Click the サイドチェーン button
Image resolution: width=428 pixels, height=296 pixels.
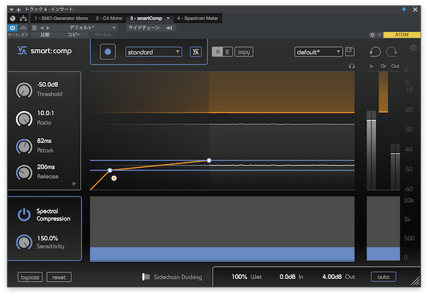pyautogui.click(x=144, y=28)
